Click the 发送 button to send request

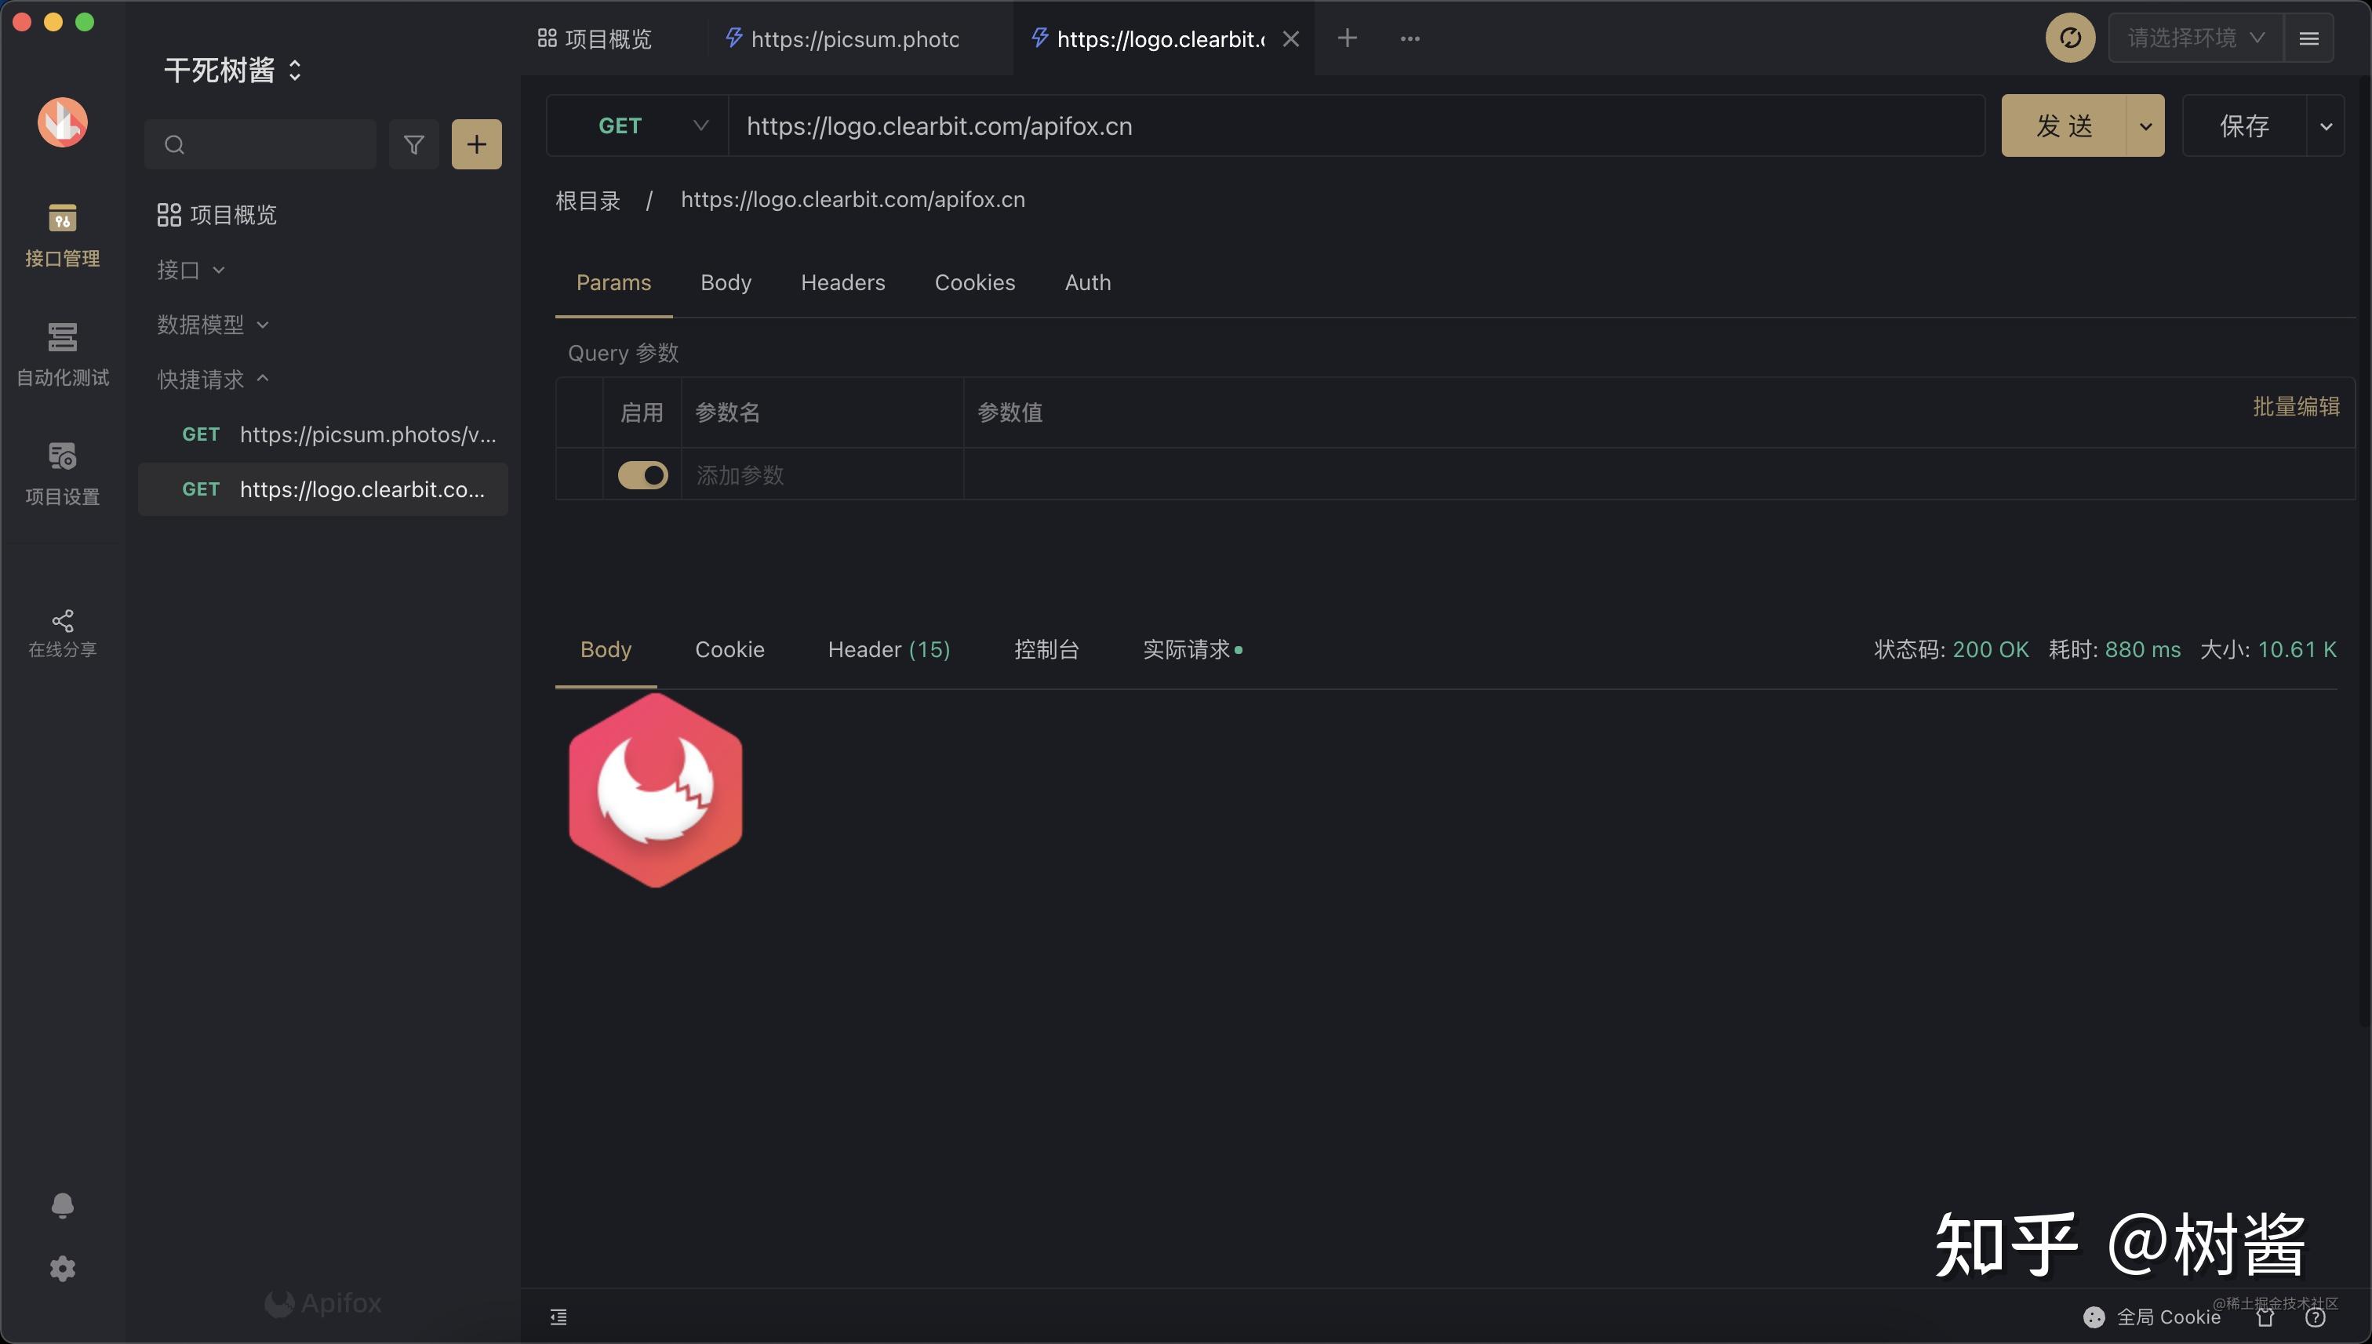[x=2066, y=125]
